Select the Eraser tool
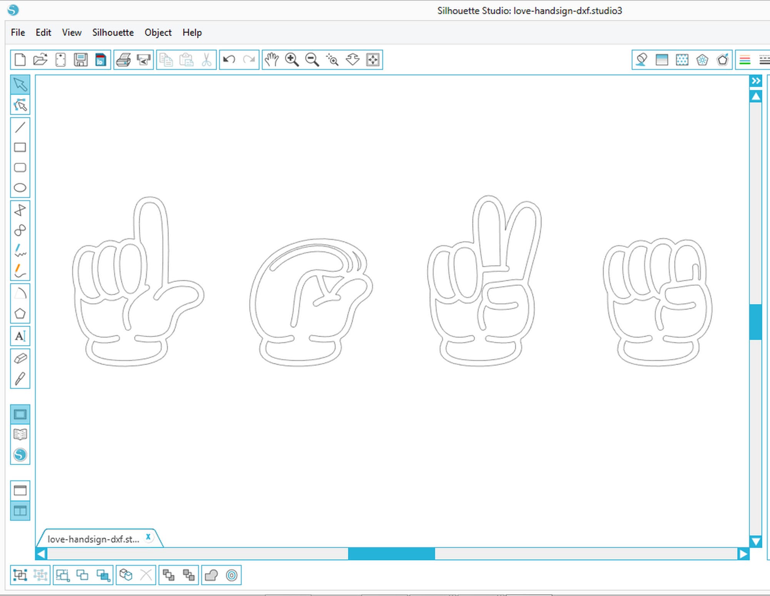Screen dimensions: 770x596 (20, 357)
